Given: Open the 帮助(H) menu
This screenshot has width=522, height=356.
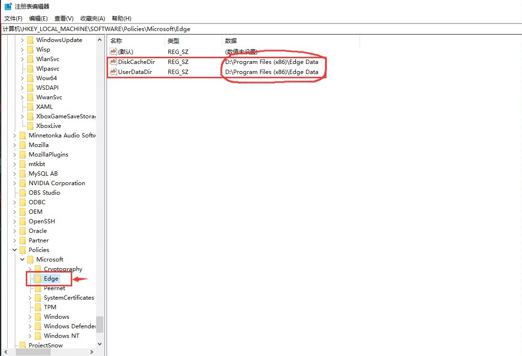Looking at the screenshot, I should click(121, 19).
